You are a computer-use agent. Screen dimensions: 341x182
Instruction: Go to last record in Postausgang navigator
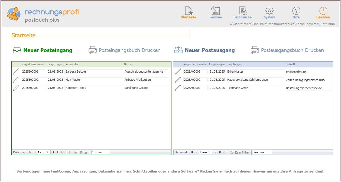pyautogui.click(x=220, y=152)
